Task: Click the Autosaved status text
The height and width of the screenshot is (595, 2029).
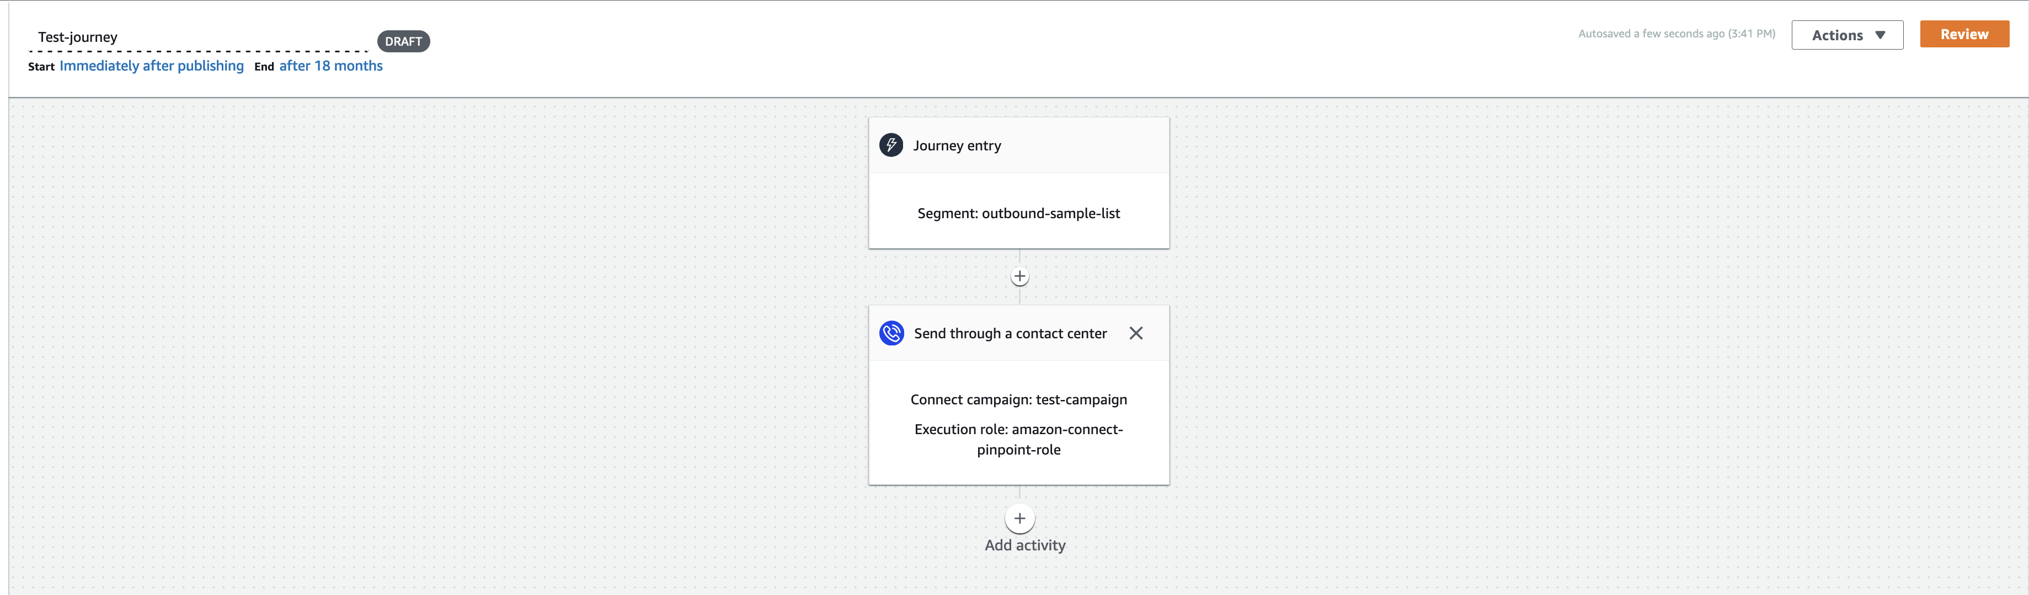Action: click(x=1676, y=34)
